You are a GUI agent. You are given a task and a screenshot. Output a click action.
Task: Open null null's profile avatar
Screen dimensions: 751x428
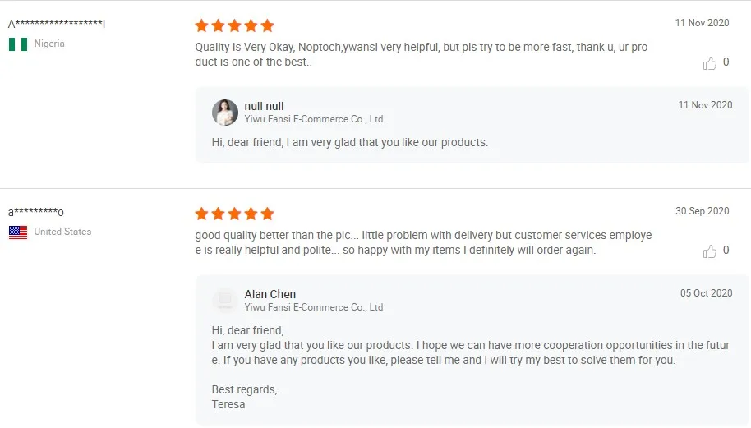[225, 113]
